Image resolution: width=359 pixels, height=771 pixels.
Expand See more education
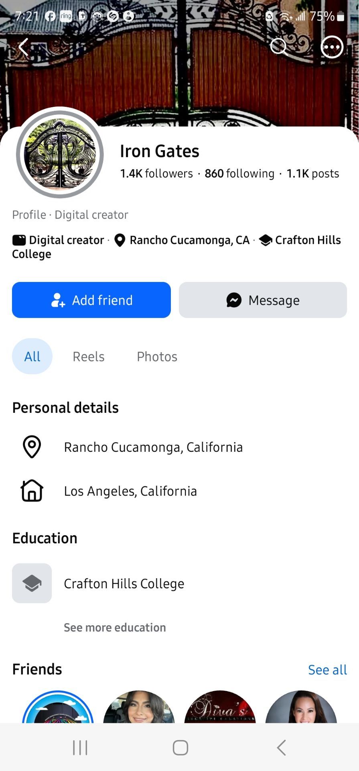click(115, 627)
